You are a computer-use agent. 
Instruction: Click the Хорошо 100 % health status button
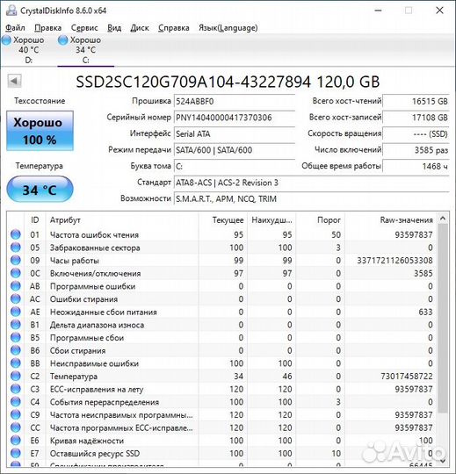(40, 131)
